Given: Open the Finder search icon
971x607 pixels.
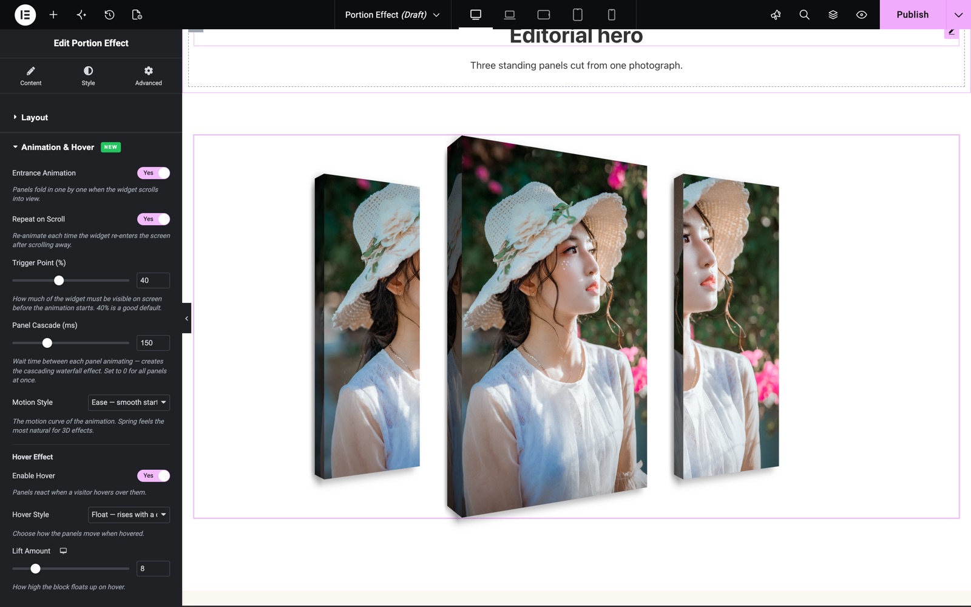Looking at the screenshot, I should (804, 15).
